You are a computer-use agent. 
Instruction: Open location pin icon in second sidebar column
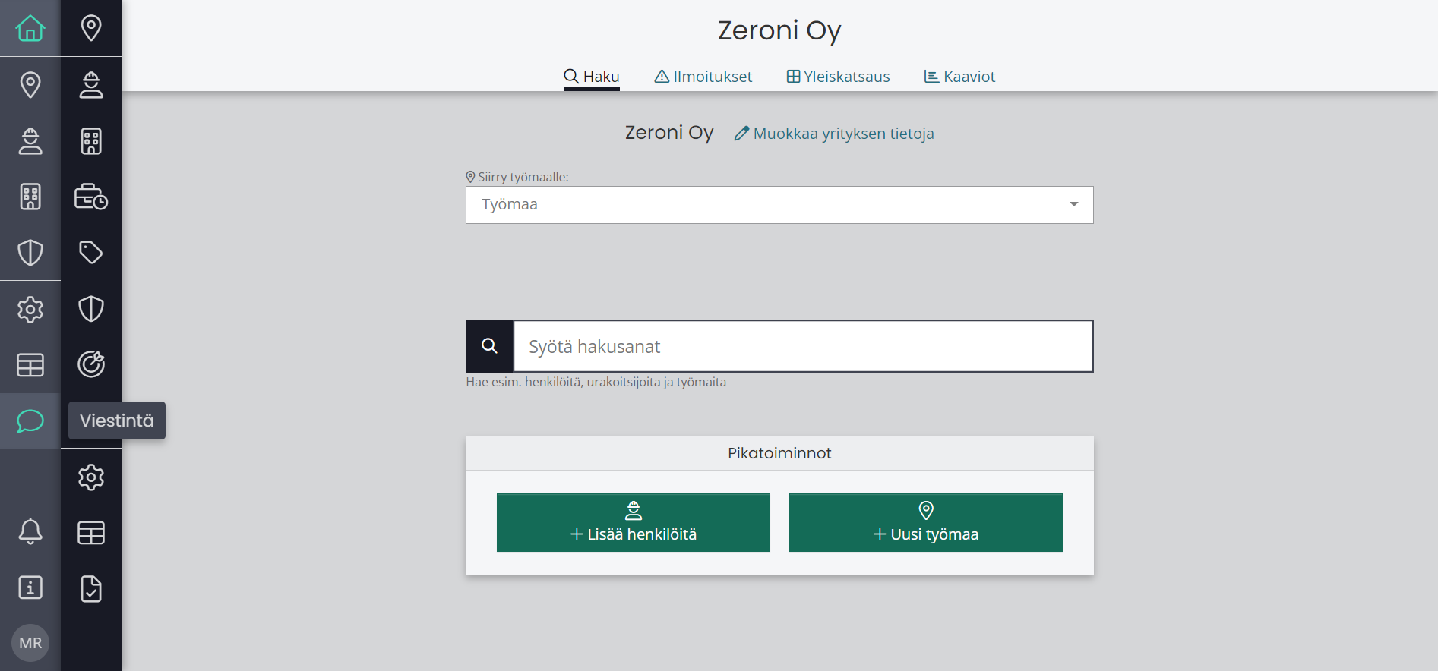tap(91, 28)
